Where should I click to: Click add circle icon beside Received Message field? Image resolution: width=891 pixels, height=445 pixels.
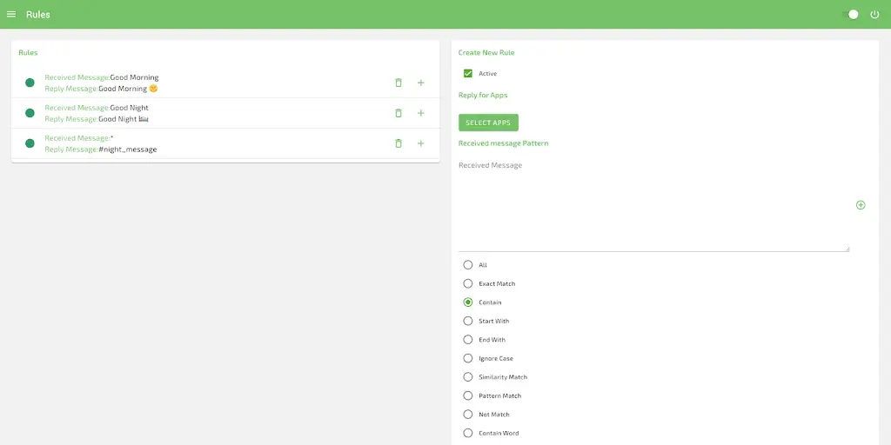click(x=861, y=205)
